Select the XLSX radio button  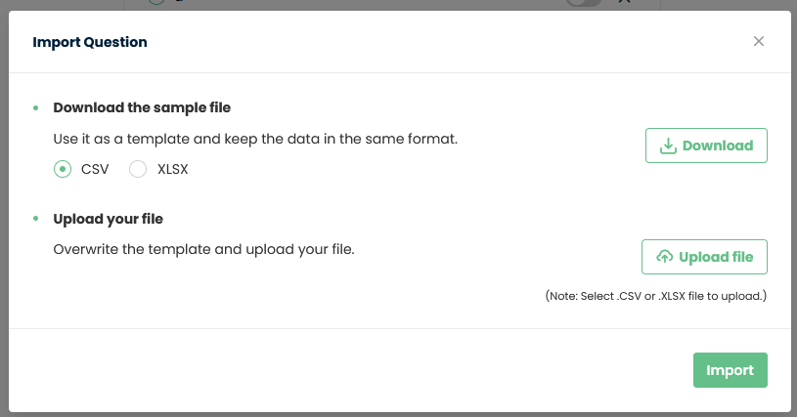coord(138,169)
